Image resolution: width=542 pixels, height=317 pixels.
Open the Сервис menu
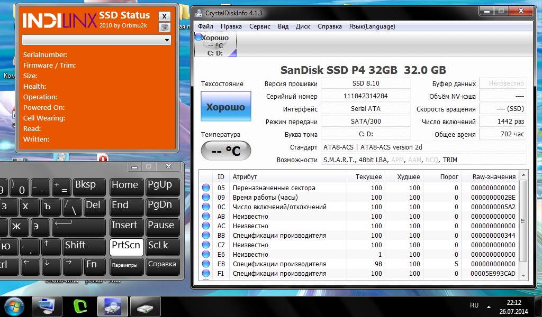259,26
